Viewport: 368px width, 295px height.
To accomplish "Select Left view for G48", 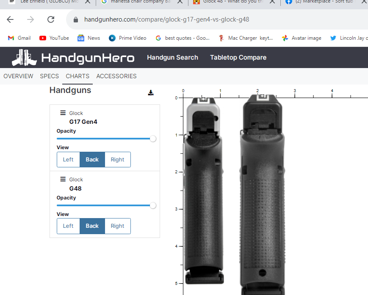I will (68, 226).
